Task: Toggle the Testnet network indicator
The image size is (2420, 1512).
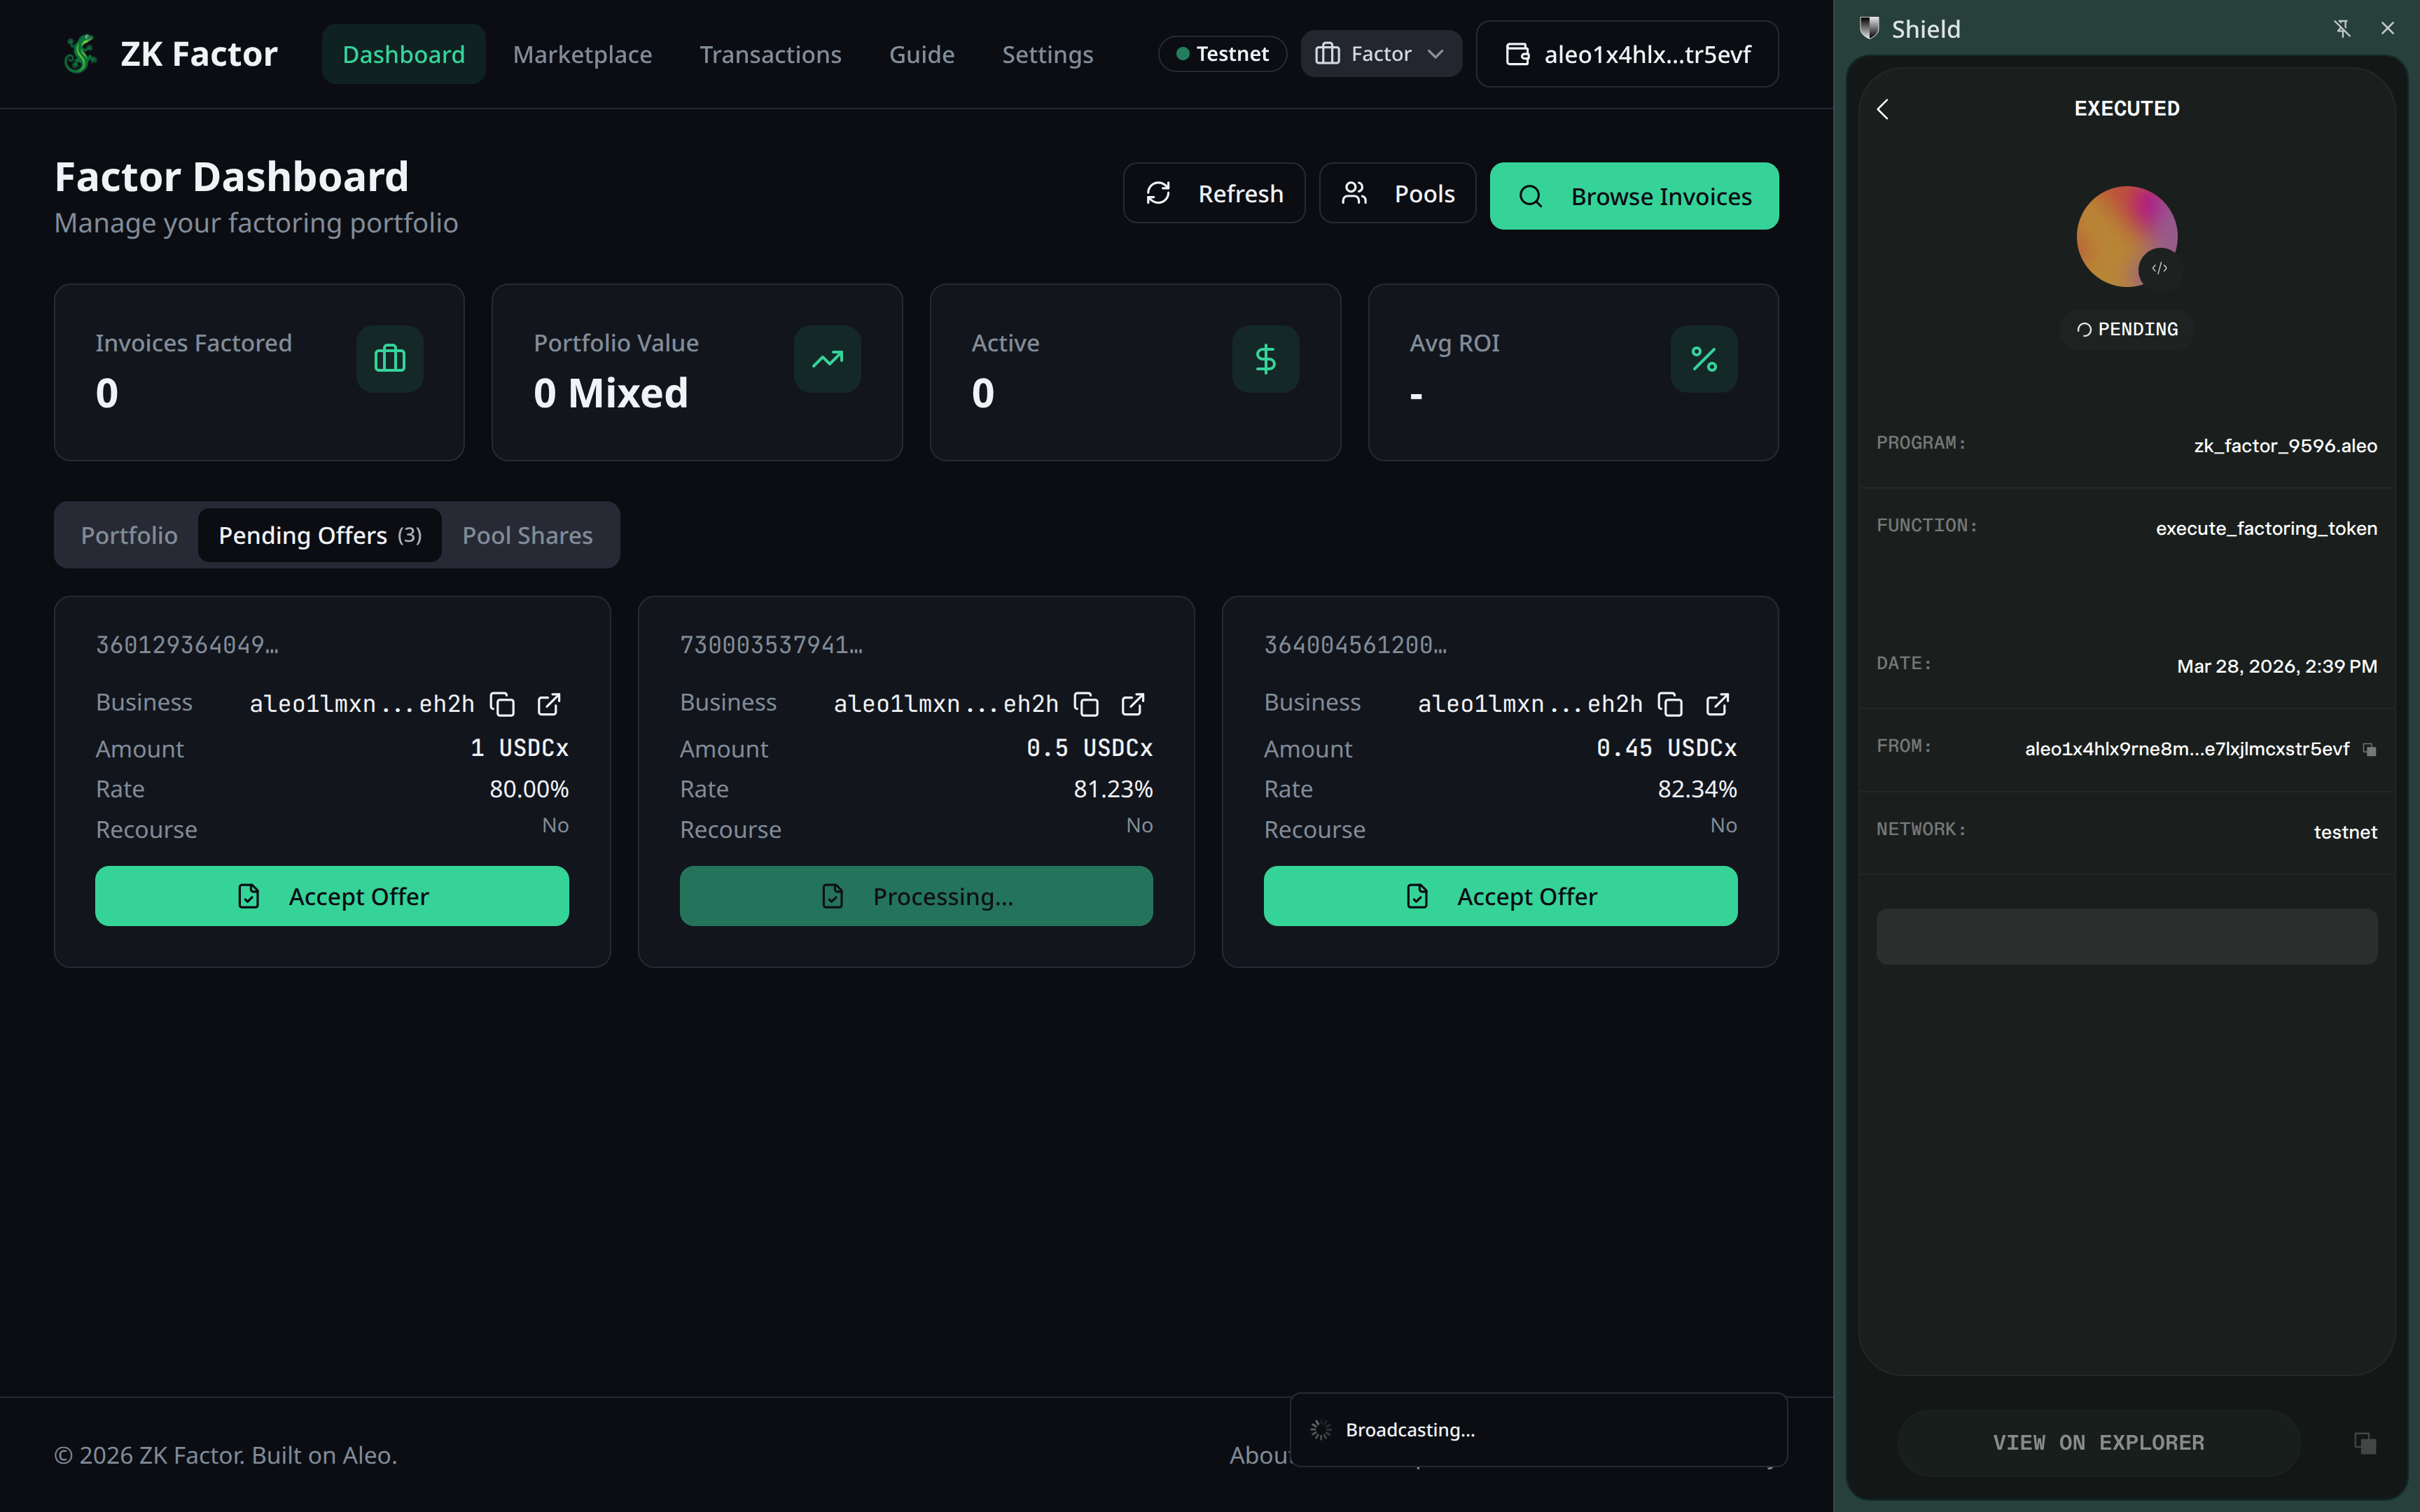Action: (x=1222, y=54)
